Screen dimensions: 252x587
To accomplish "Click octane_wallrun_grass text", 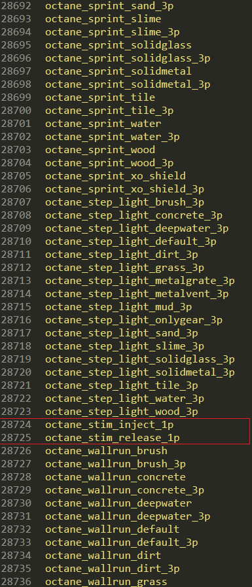I will point(106,581).
